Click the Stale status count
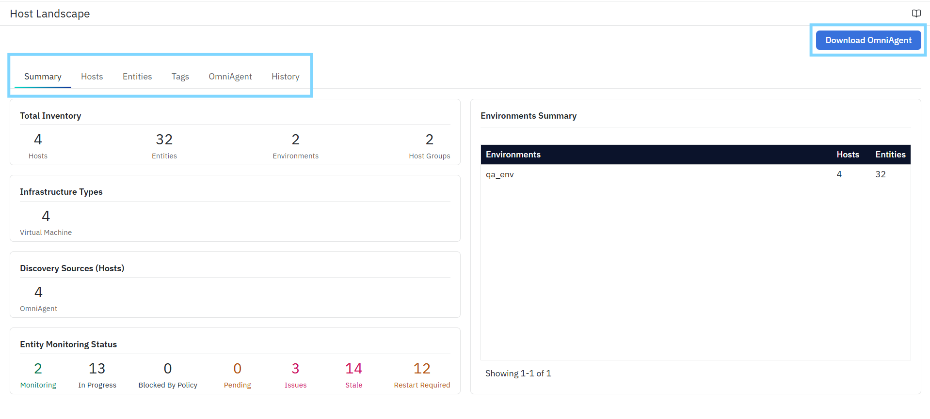This screenshot has height=419, width=930. [x=353, y=369]
